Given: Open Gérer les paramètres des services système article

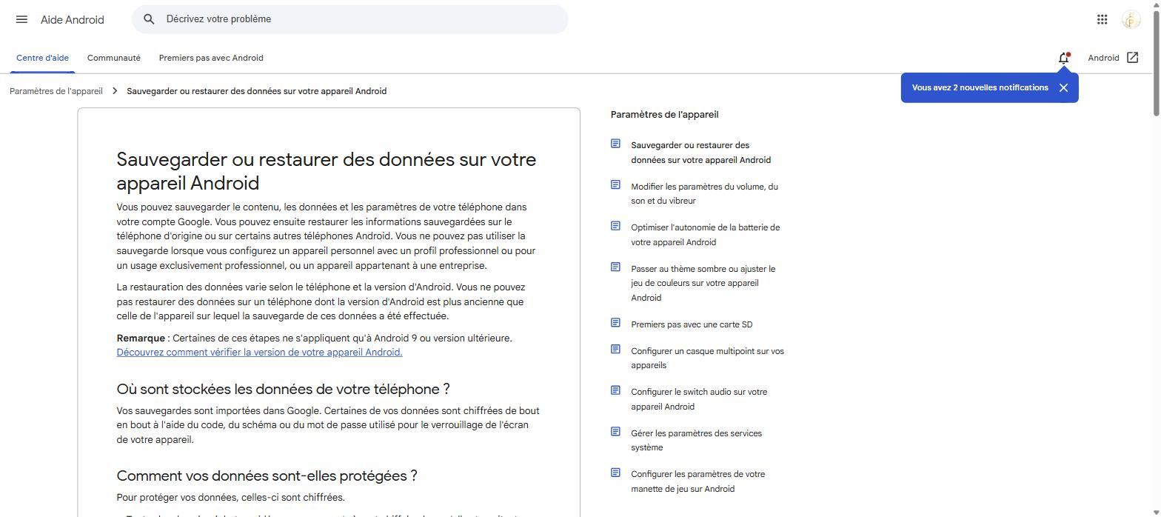Looking at the screenshot, I should 696,440.
